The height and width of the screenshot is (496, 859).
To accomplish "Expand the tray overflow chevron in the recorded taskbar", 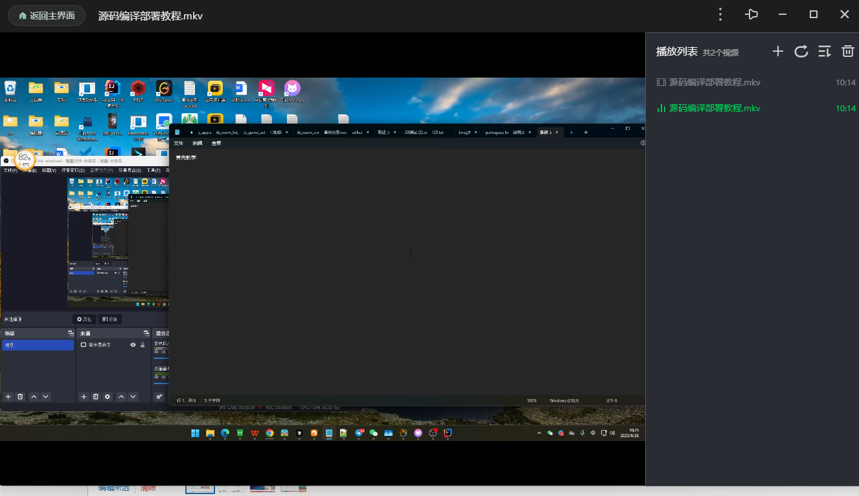I will pyautogui.click(x=539, y=433).
